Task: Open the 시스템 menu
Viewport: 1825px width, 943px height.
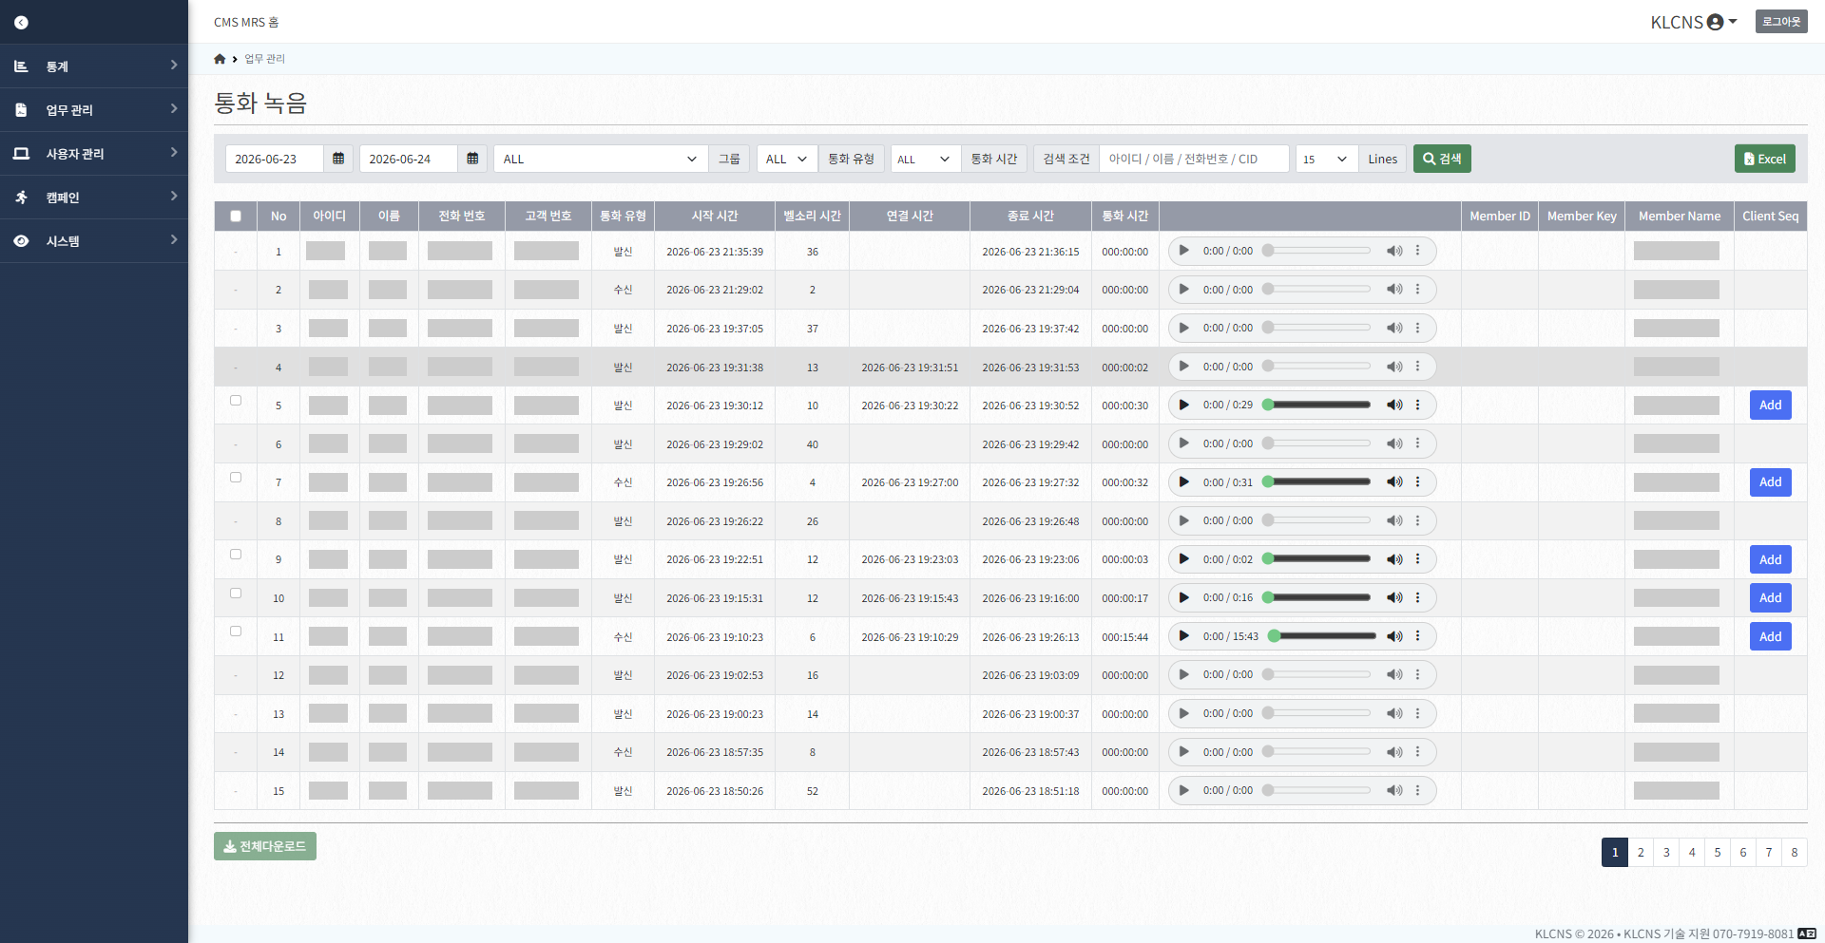Action: (94, 241)
